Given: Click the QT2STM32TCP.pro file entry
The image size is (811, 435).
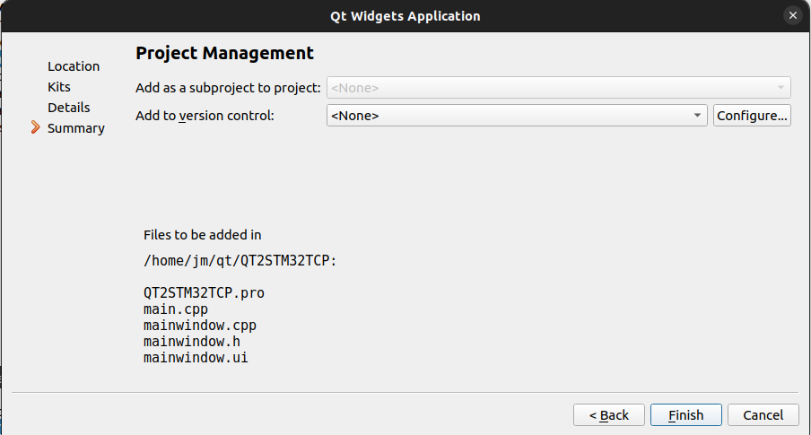Looking at the screenshot, I should [204, 293].
